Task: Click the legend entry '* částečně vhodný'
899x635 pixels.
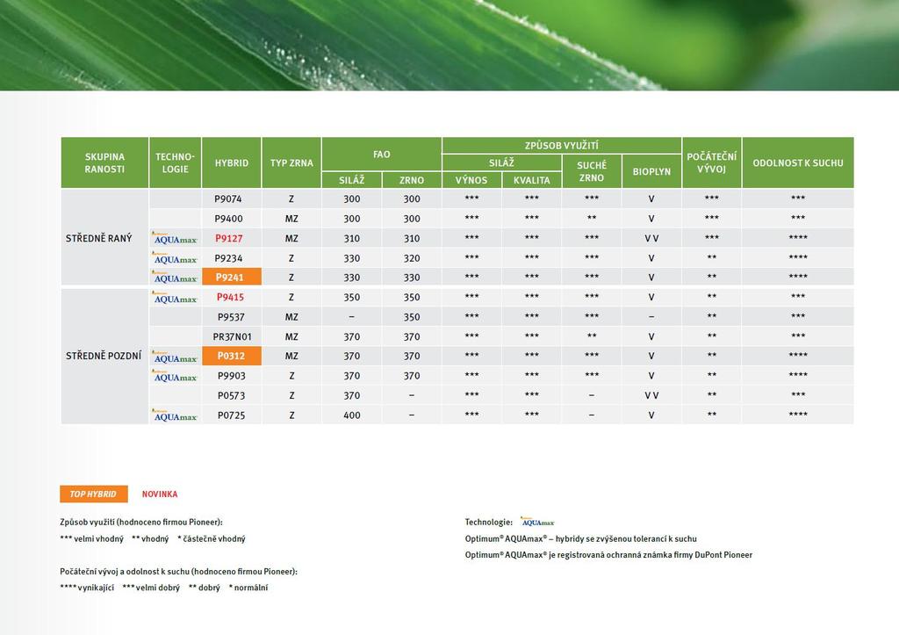Action: pyautogui.click(x=212, y=538)
